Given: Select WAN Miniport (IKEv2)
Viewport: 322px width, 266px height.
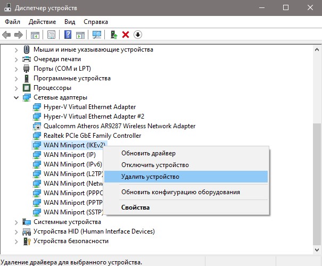Looking at the screenshot, I should click(x=75, y=145).
